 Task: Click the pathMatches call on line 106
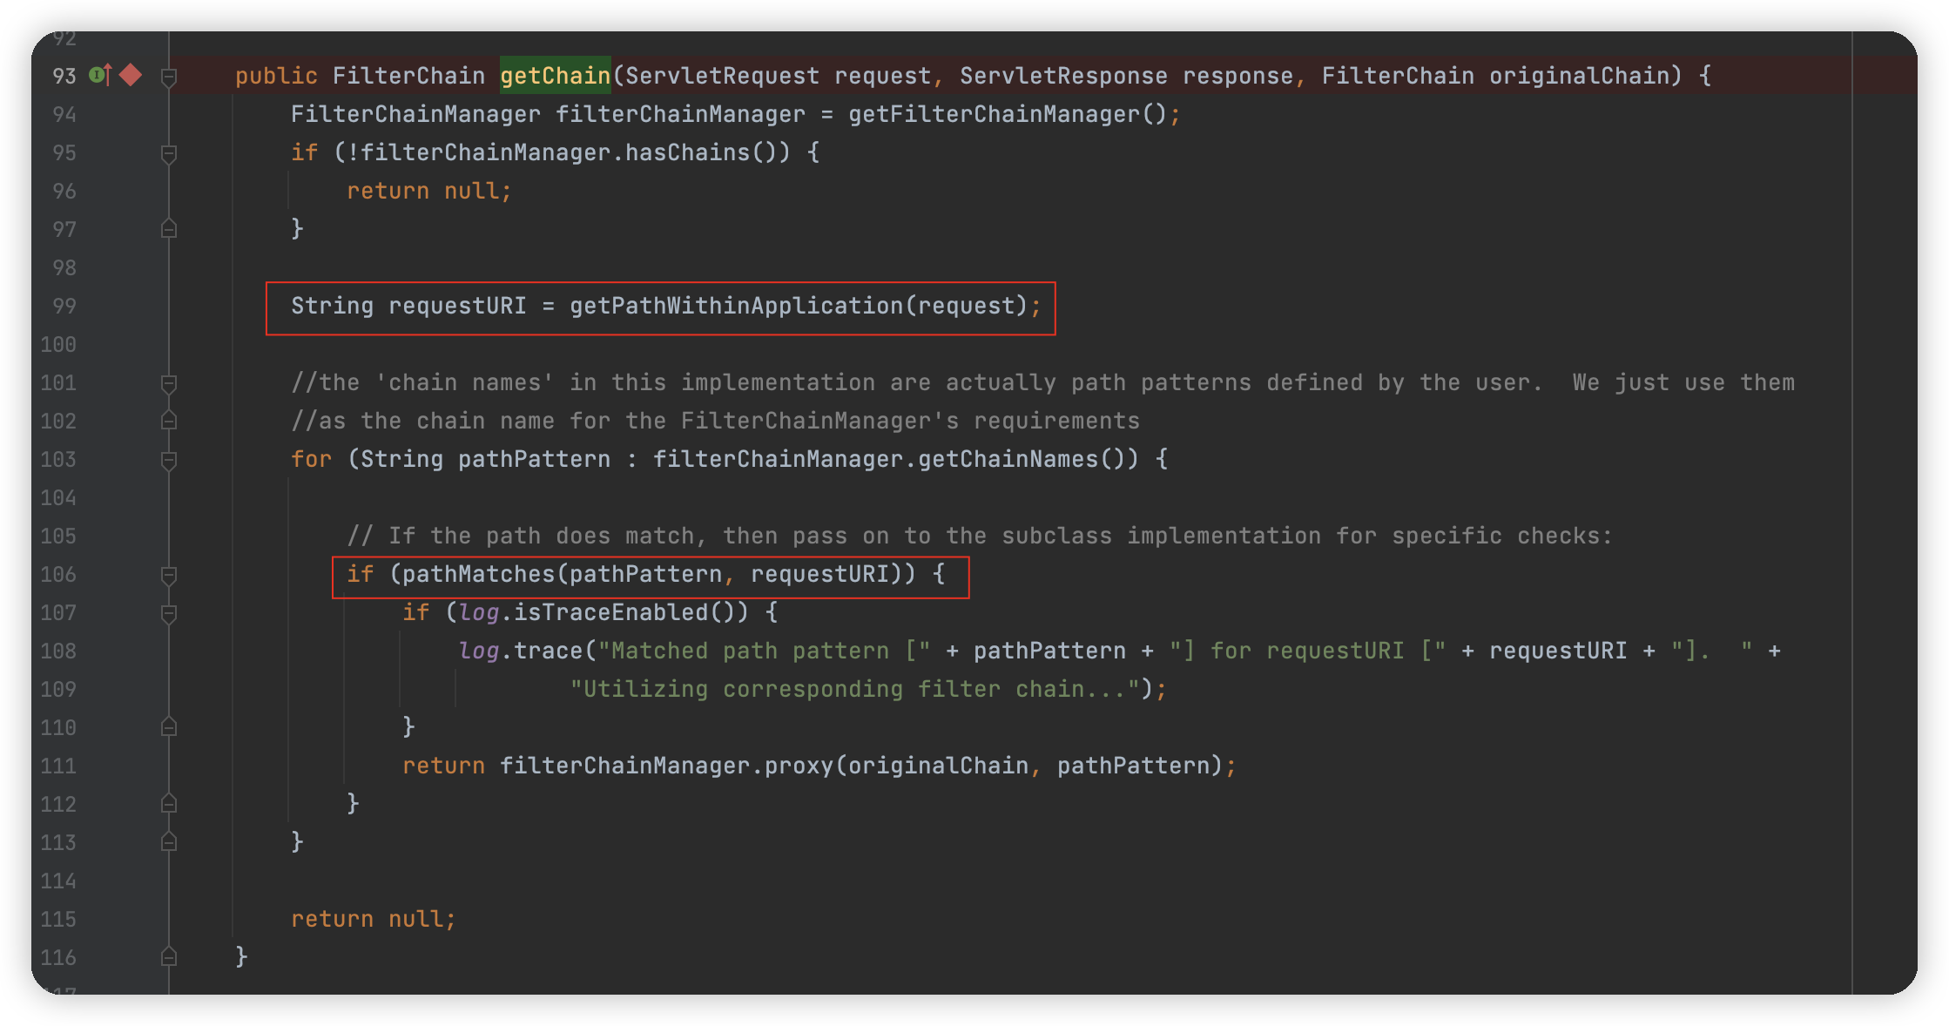point(478,574)
